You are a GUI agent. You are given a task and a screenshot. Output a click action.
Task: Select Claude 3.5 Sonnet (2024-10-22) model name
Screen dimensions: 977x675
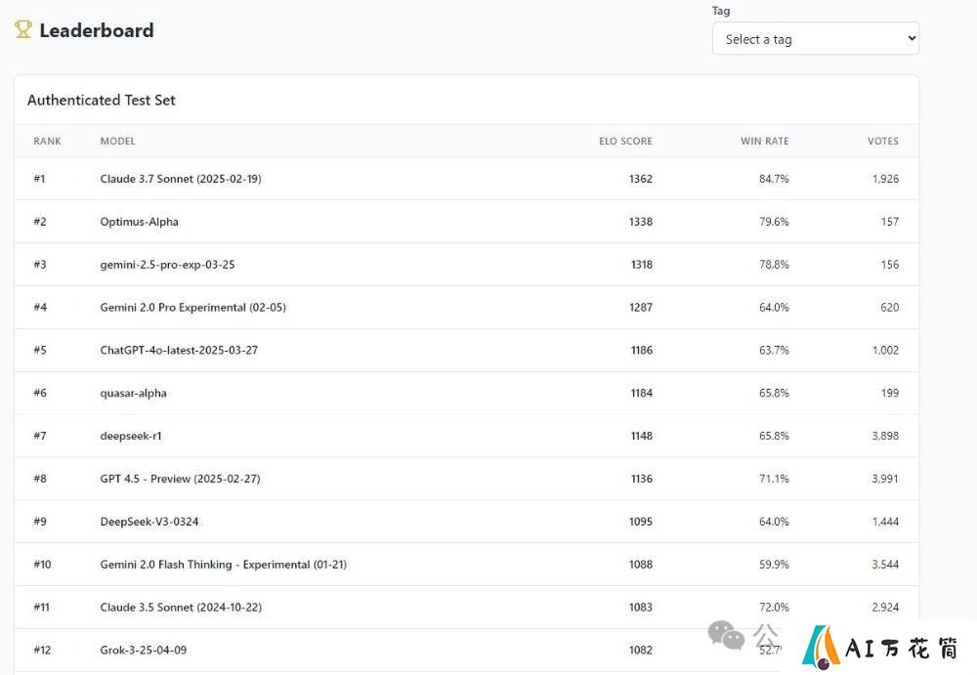pyautogui.click(x=181, y=607)
